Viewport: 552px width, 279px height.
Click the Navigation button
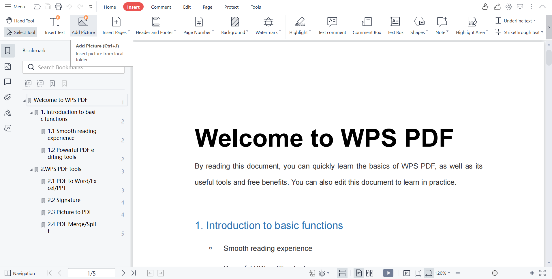(20, 273)
